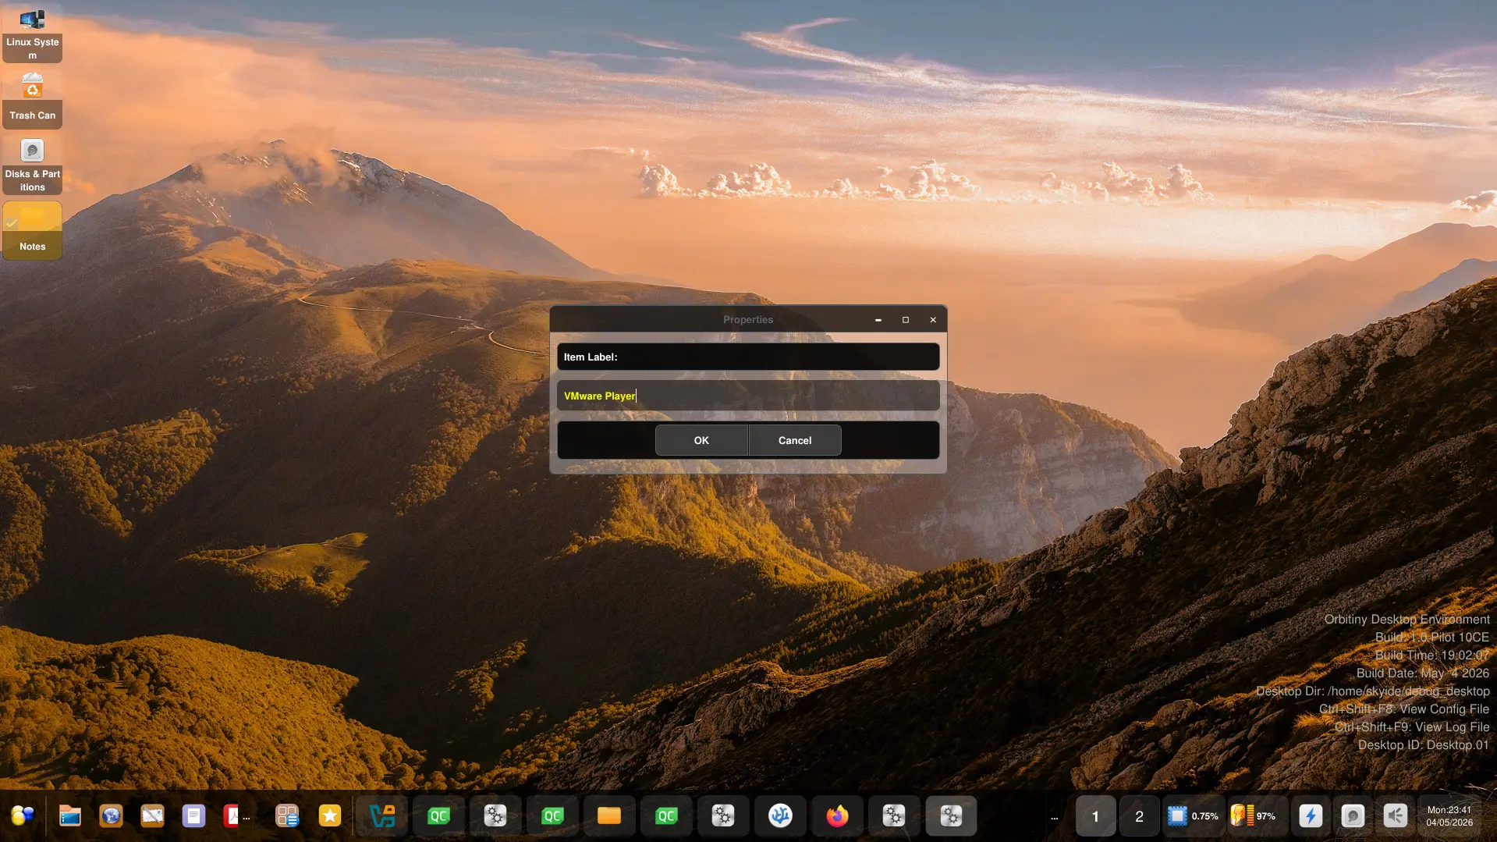Confirm with the OK button
1497x842 pixels.
(x=701, y=440)
